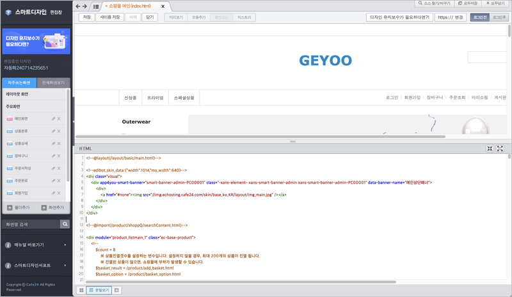Click the https:// 변경 button
This screenshot has width=512, height=297.
(x=451, y=17)
